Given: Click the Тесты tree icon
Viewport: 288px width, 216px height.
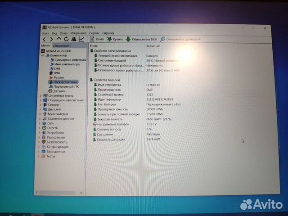Looking at the screenshot, I should (43, 156).
